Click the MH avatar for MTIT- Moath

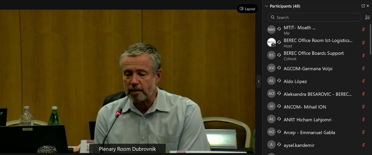point(271,30)
